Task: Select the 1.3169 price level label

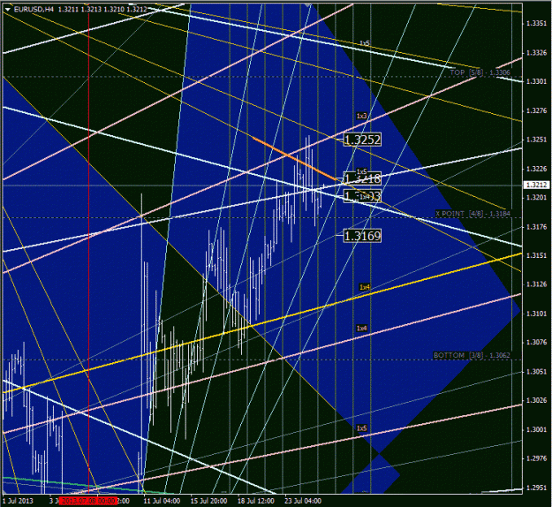Action: 362,236
